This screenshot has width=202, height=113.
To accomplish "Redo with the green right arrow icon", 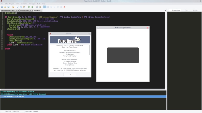I will coord(32,7).
